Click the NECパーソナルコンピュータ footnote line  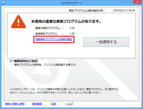coord(55,92)
